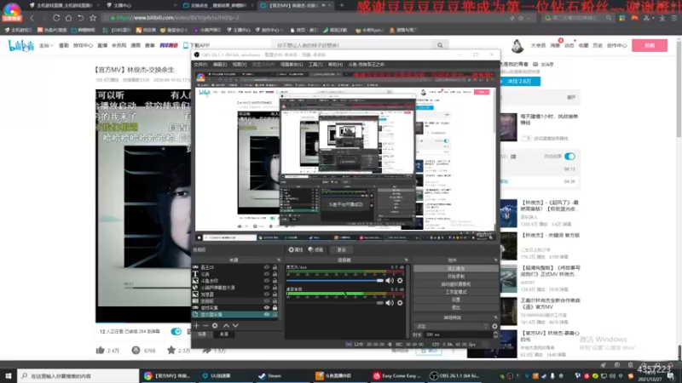The image size is (682, 383).
Task: Pop out the OBS Audio Mixer dock
Action: click(x=407, y=260)
